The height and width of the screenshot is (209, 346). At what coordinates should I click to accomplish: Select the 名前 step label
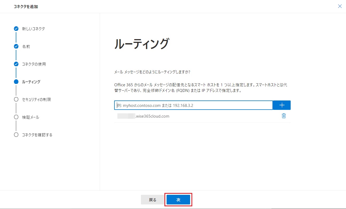click(26, 46)
